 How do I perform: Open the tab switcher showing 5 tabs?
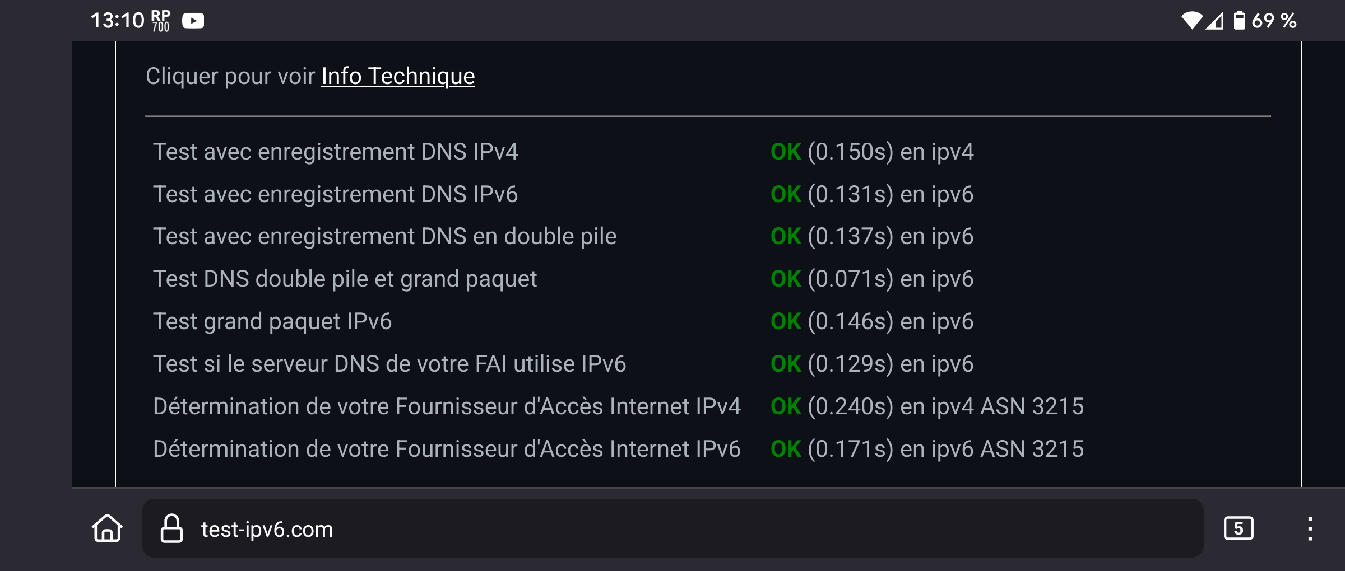(x=1239, y=528)
